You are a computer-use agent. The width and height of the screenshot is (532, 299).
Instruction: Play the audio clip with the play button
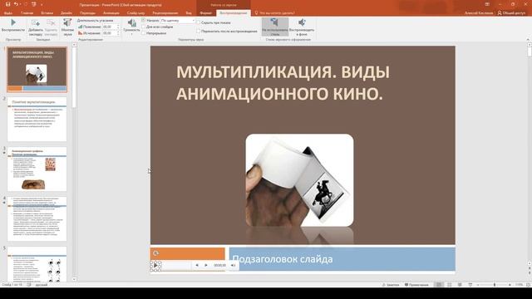click(155, 266)
